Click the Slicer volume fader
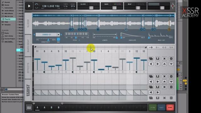Image resolution: width=201 pixels, height=113 pixels. pyautogui.click(x=91, y=8)
